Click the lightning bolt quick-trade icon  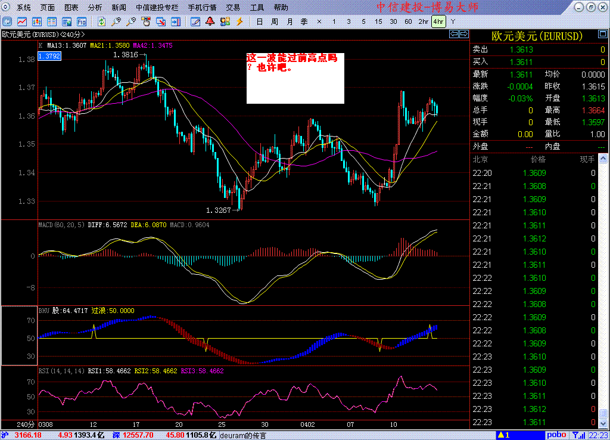(x=239, y=22)
